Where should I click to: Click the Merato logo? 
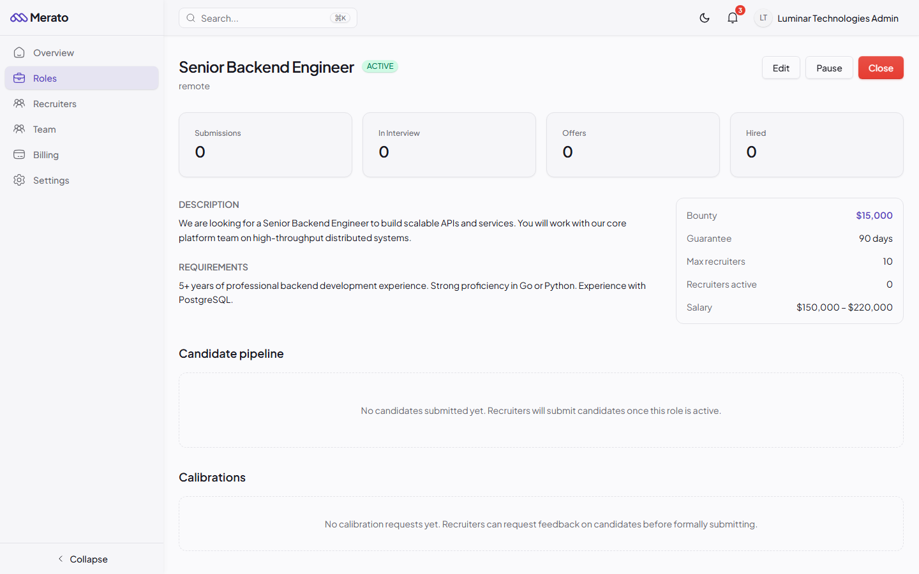coord(39,17)
